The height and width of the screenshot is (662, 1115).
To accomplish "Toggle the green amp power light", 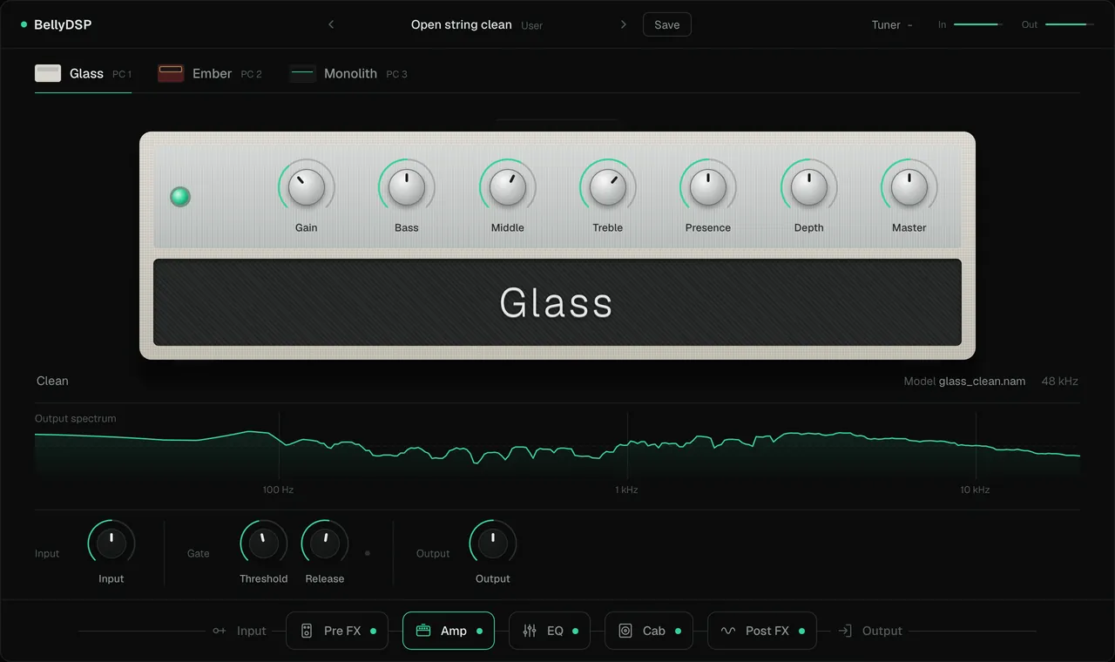I will click(x=180, y=196).
